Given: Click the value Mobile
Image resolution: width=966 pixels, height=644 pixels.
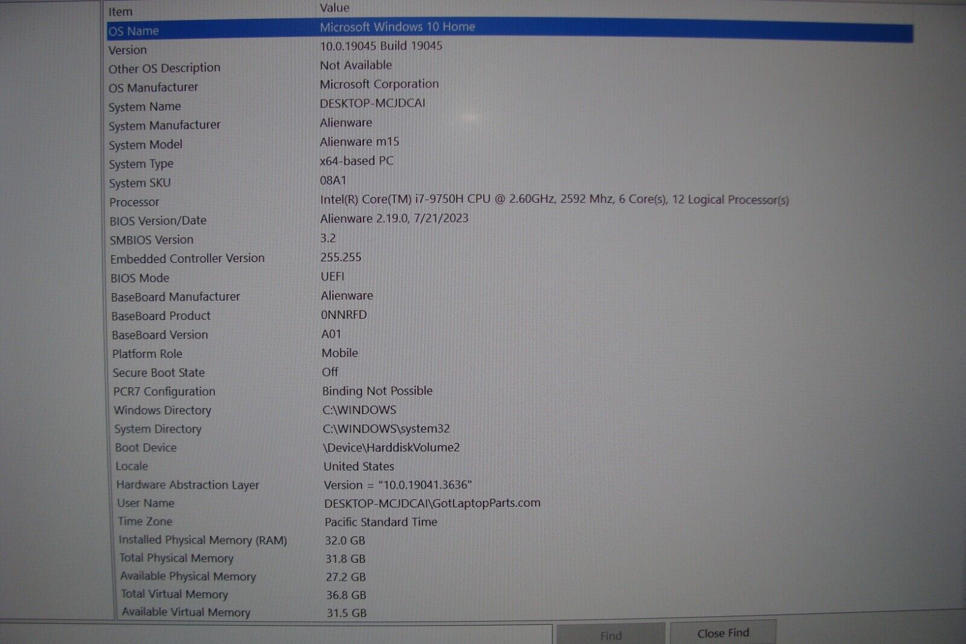Looking at the screenshot, I should tap(339, 353).
